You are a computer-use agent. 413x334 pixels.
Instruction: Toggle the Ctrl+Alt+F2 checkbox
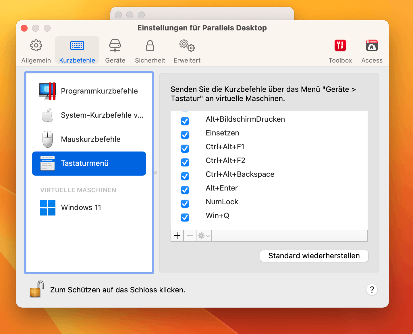pos(185,162)
